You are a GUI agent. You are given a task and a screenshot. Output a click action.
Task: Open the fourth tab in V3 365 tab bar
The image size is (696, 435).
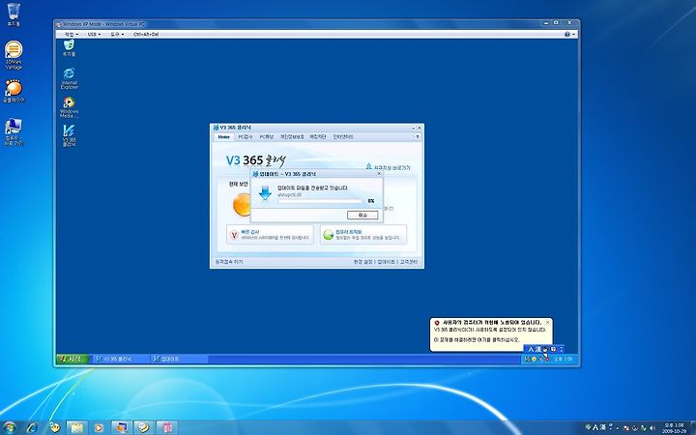(292, 137)
